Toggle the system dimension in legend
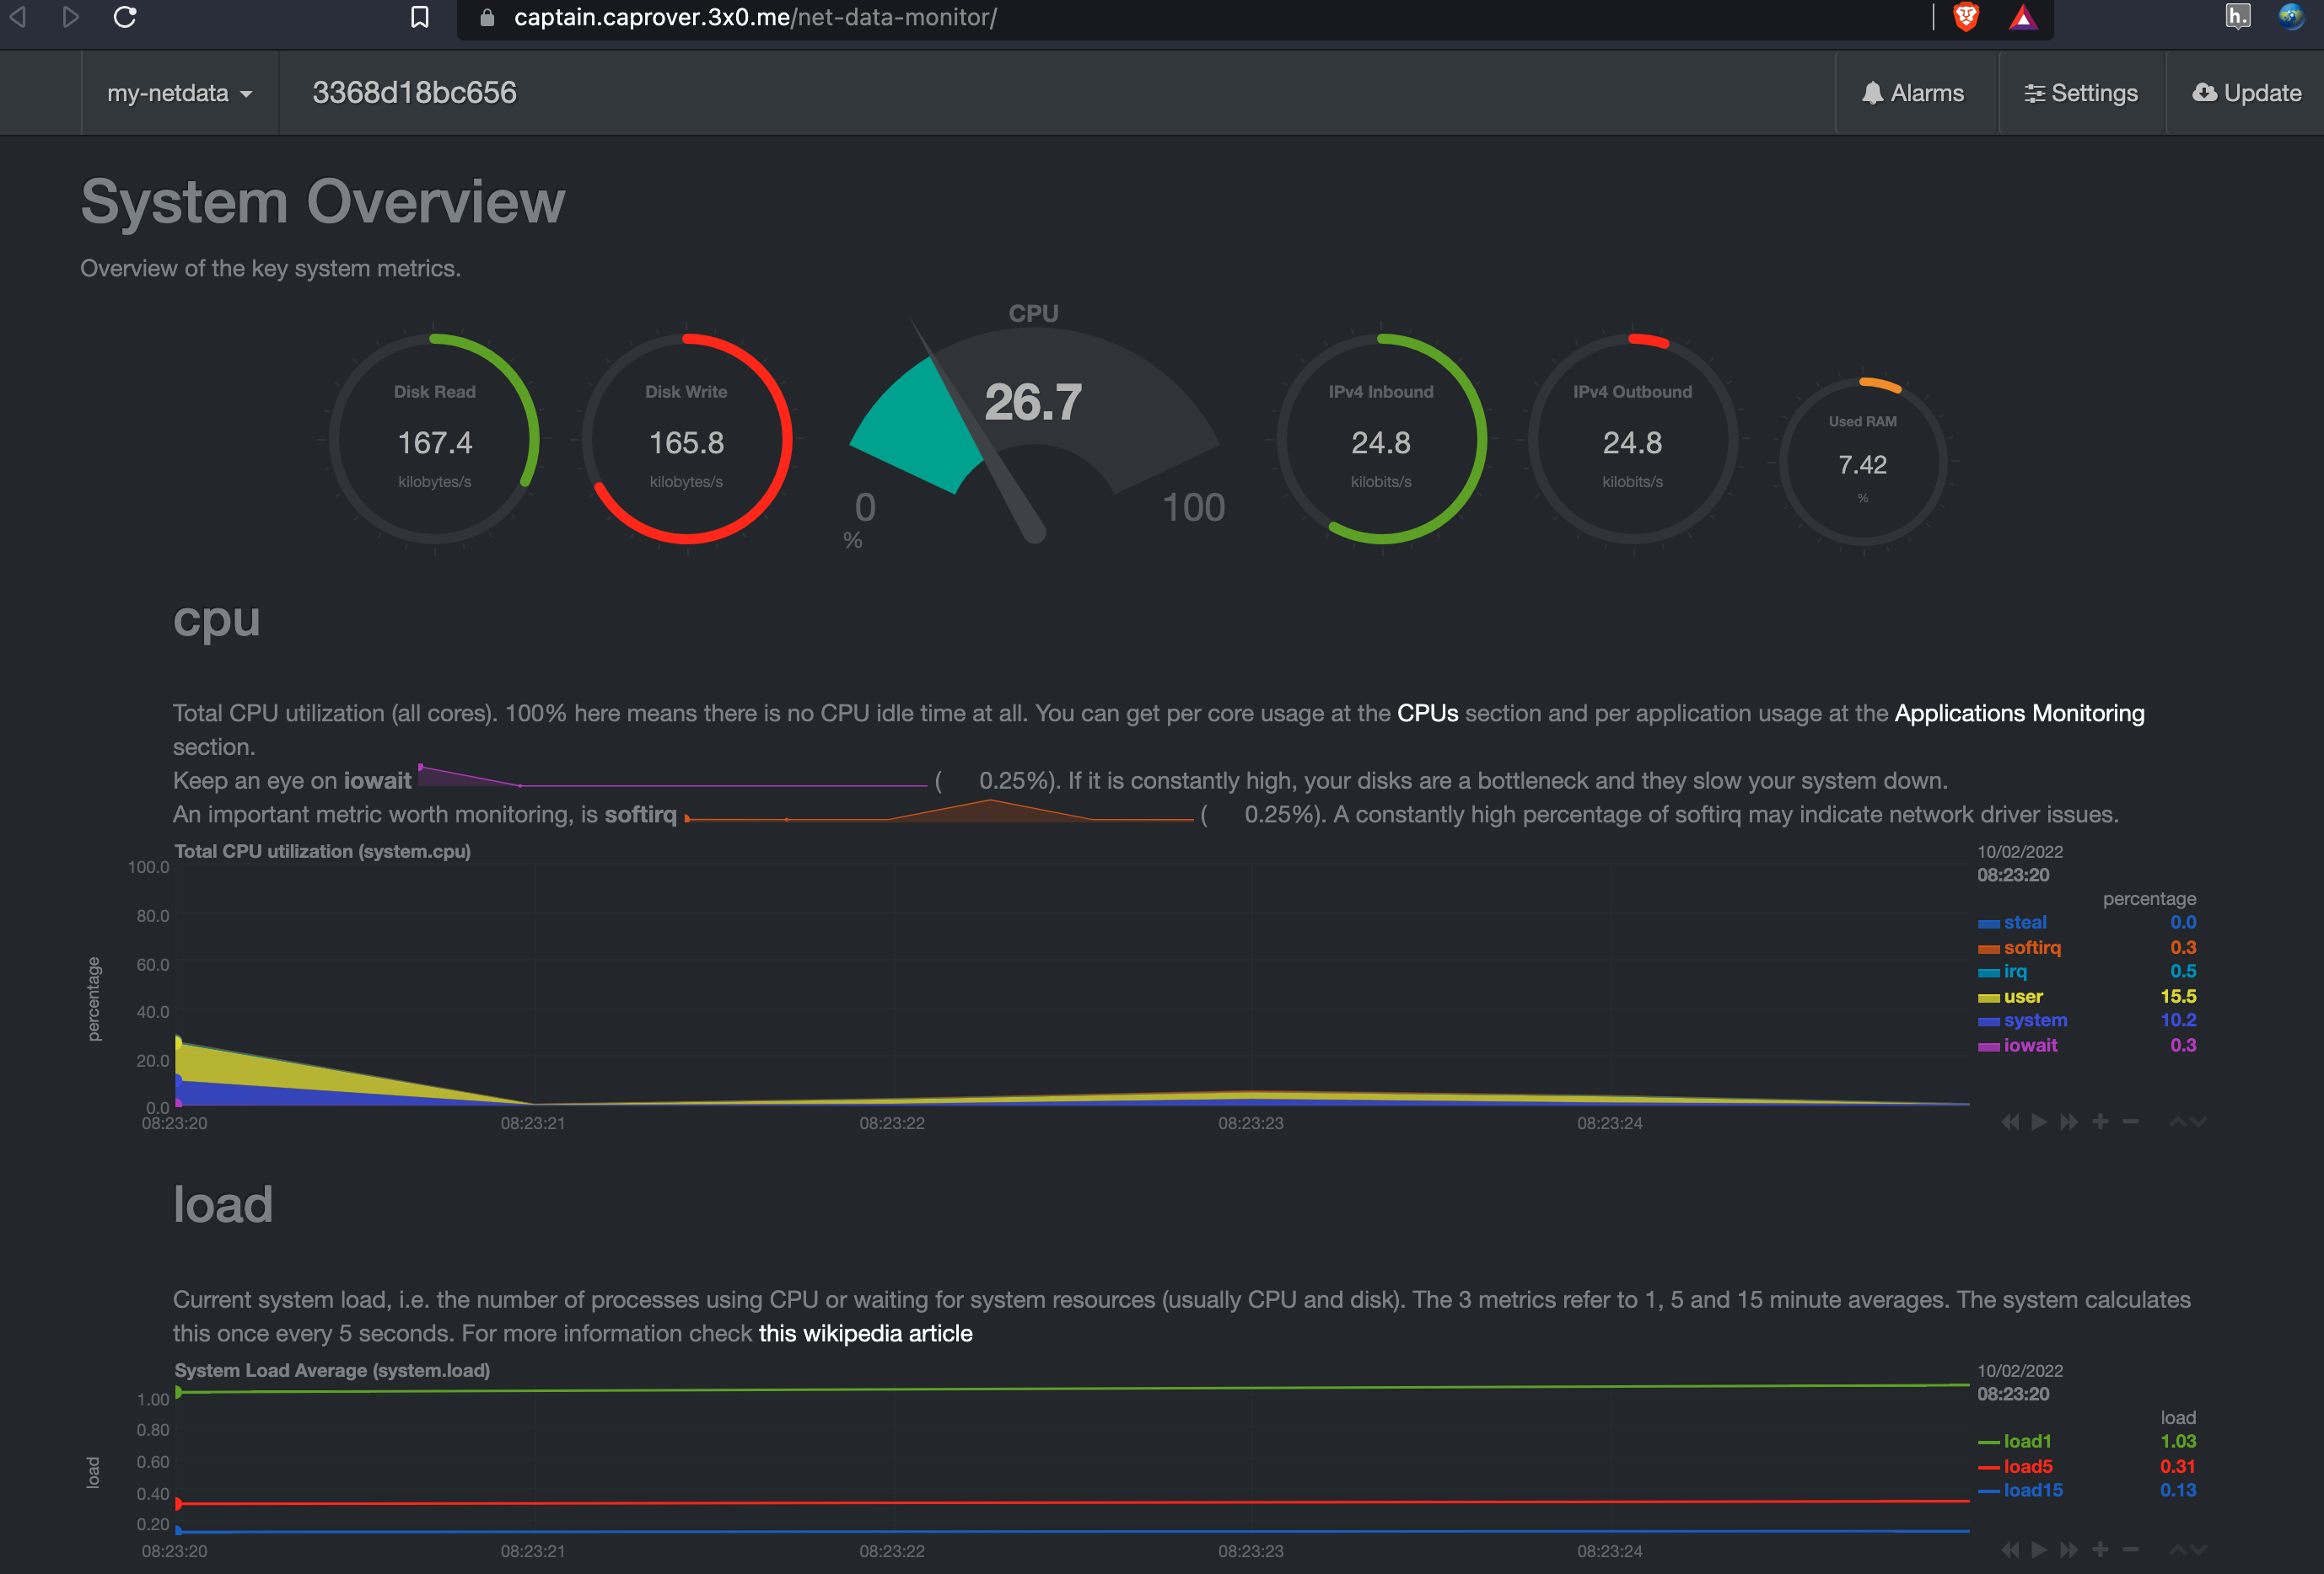 [x=2035, y=1020]
